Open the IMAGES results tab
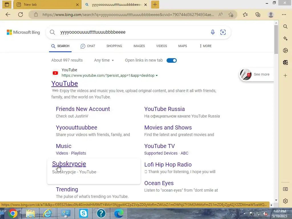This screenshot has height=219, width=292. 139,46
